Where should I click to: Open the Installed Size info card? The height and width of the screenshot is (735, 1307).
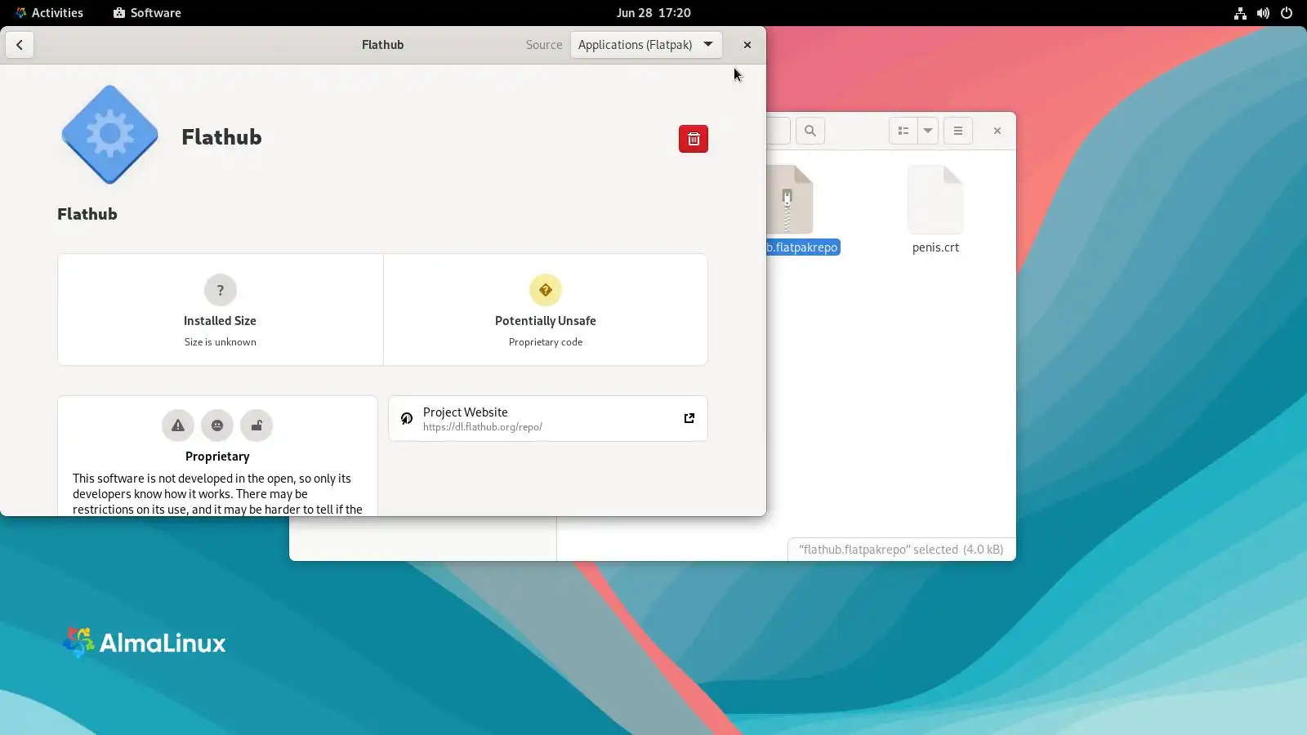221,310
